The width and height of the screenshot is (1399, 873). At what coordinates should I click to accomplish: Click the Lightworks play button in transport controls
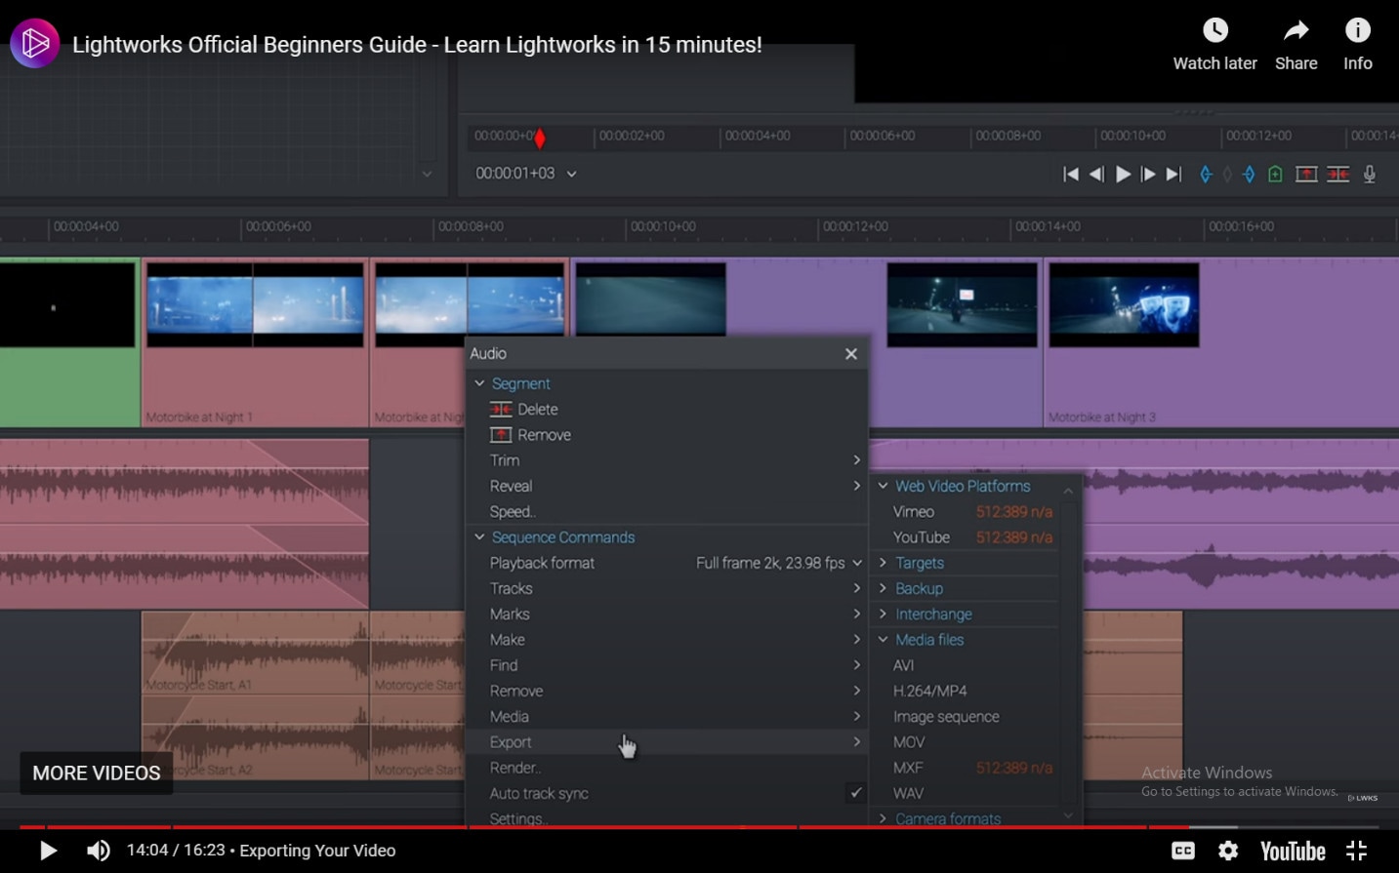point(1123,175)
